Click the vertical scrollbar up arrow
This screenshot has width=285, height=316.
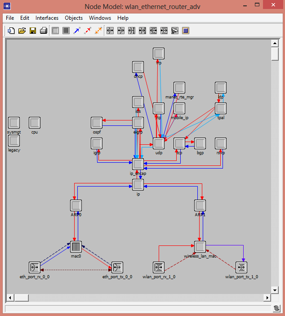point(274,43)
